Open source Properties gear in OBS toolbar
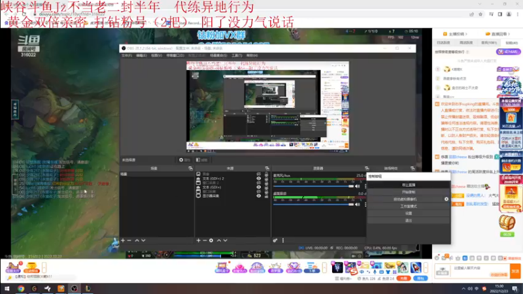The height and width of the screenshot is (294, 523). pyautogui.click(x=184, y=160)
